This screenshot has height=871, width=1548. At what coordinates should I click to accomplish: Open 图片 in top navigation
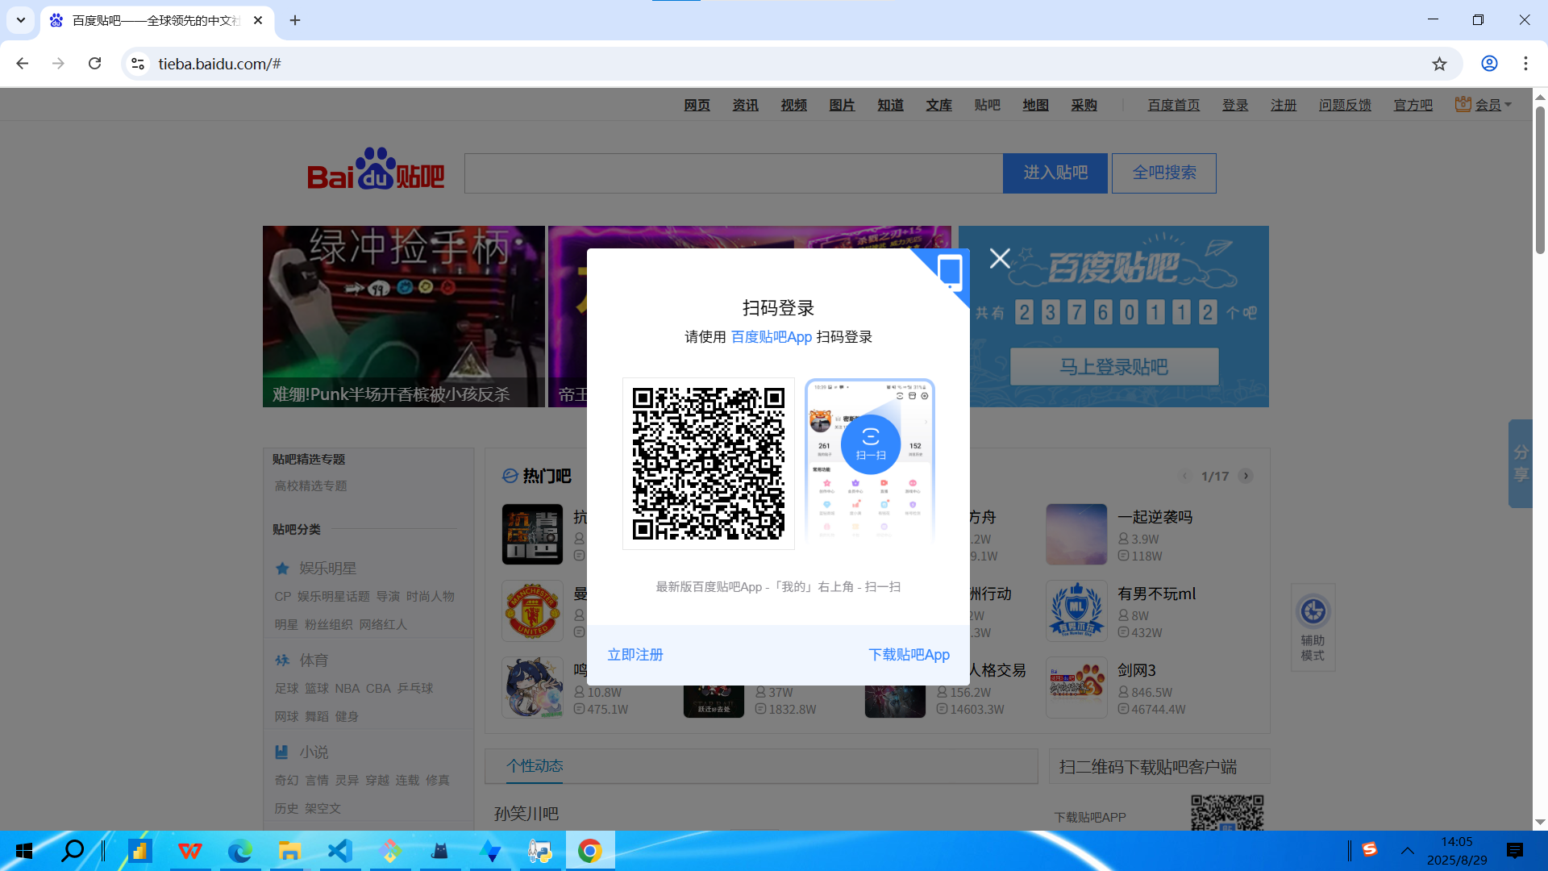click(x=842, y=105)
